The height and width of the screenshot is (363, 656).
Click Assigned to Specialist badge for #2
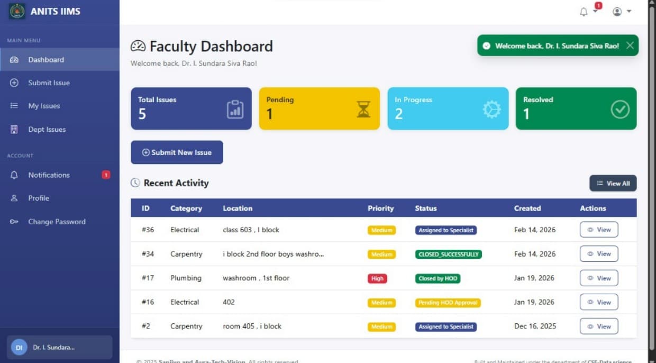click(x=446, y=327)
